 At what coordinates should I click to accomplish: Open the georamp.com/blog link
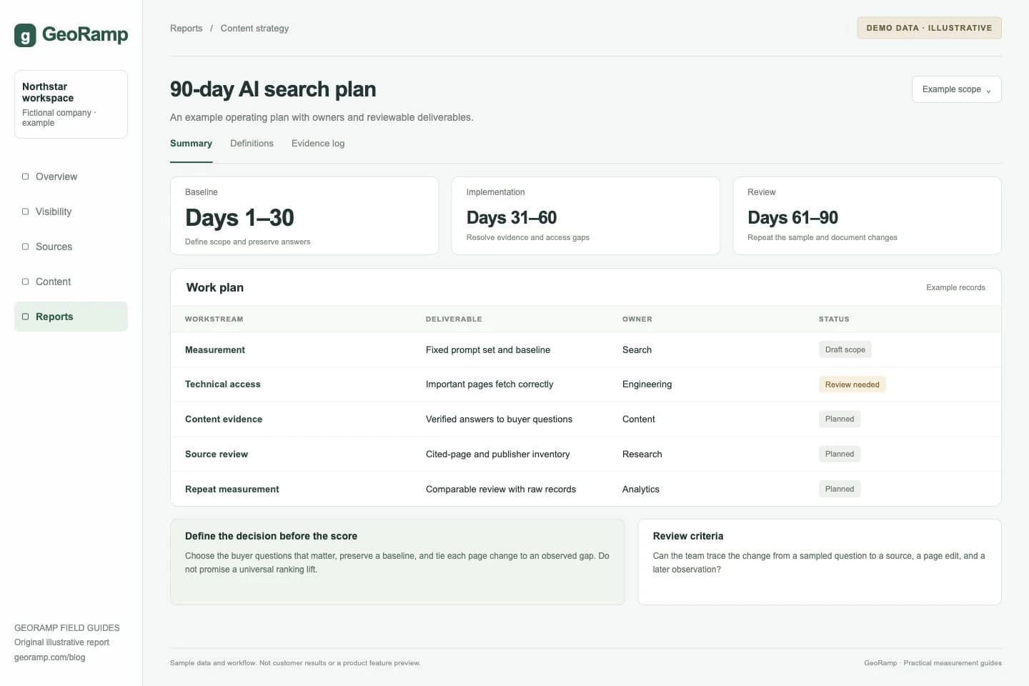[49, 657]
